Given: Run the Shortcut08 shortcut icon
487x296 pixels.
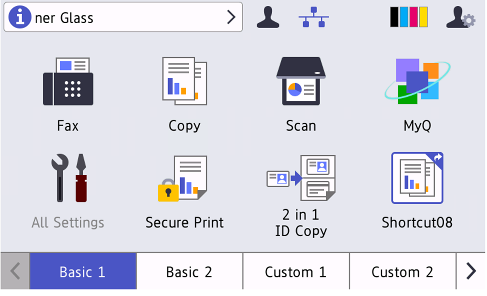Looking at the screenshot, I should point(417,178).
